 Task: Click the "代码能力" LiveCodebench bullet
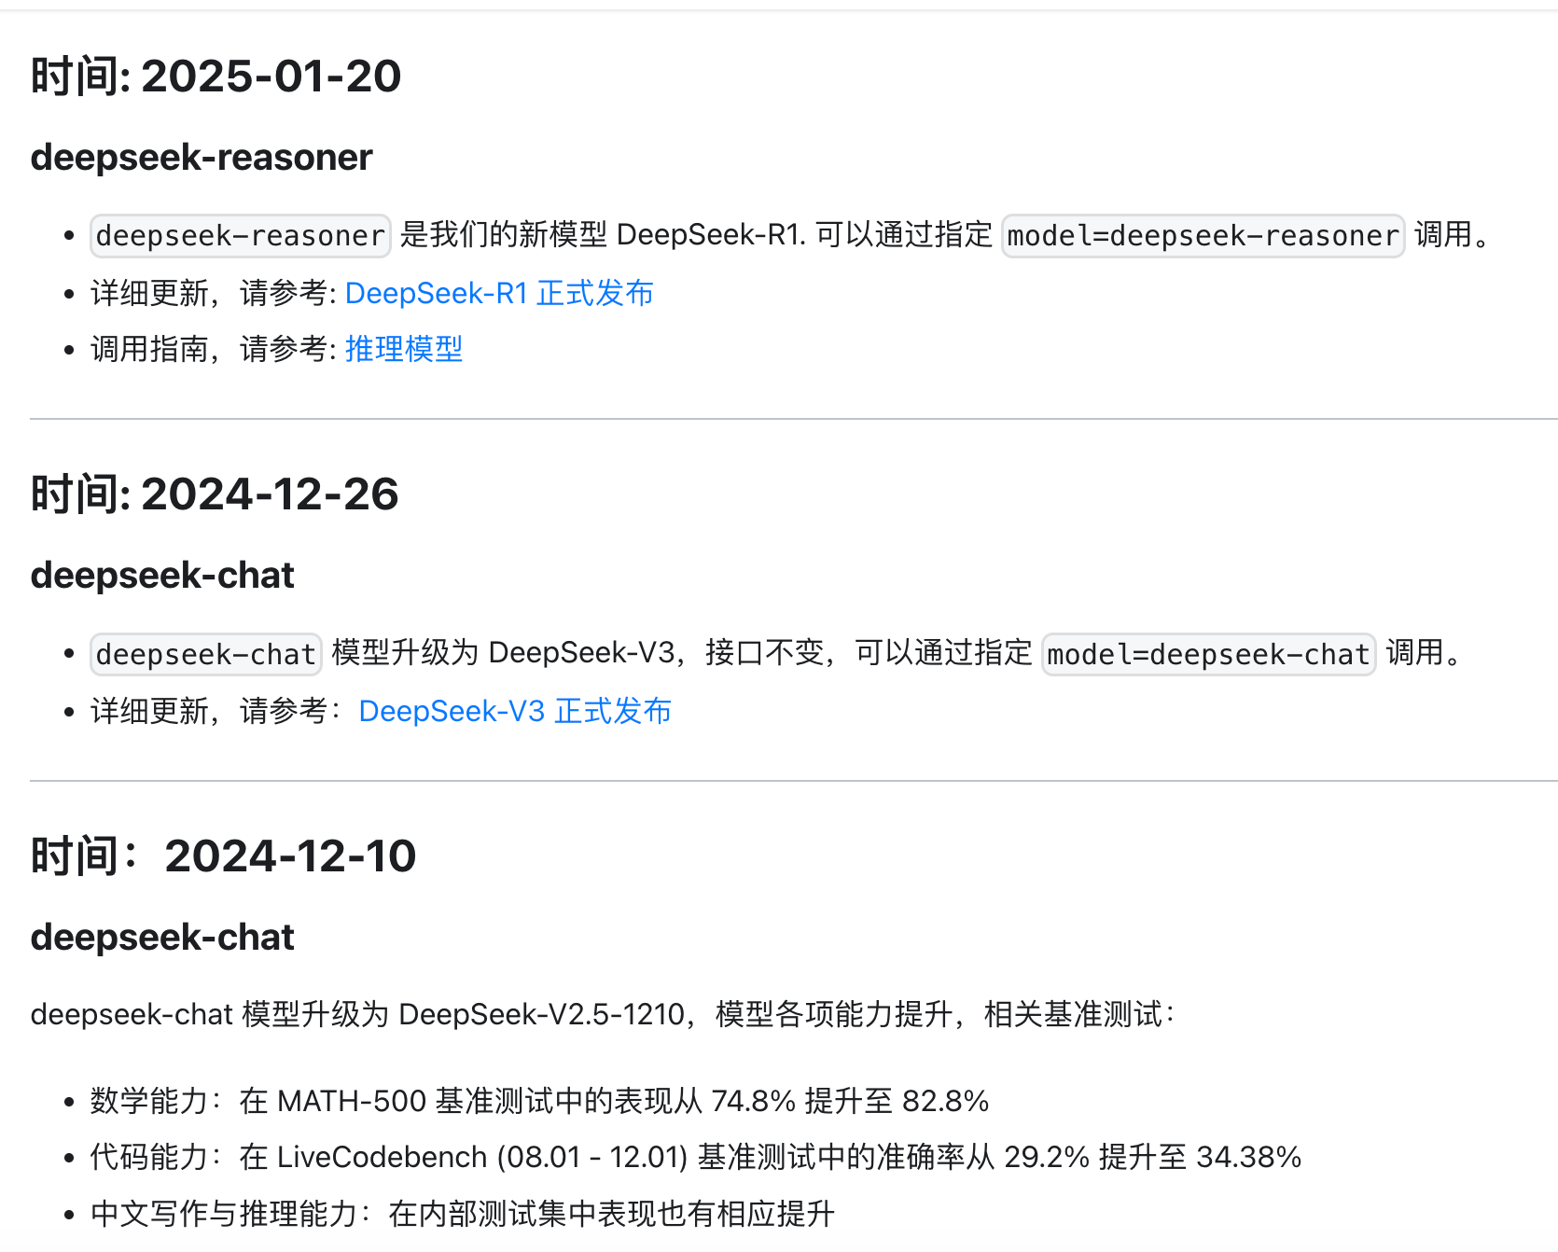pyautogui.click(x=696, y=1157)
